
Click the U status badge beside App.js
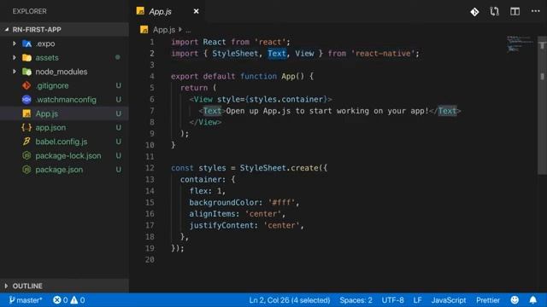click(119, 113)
